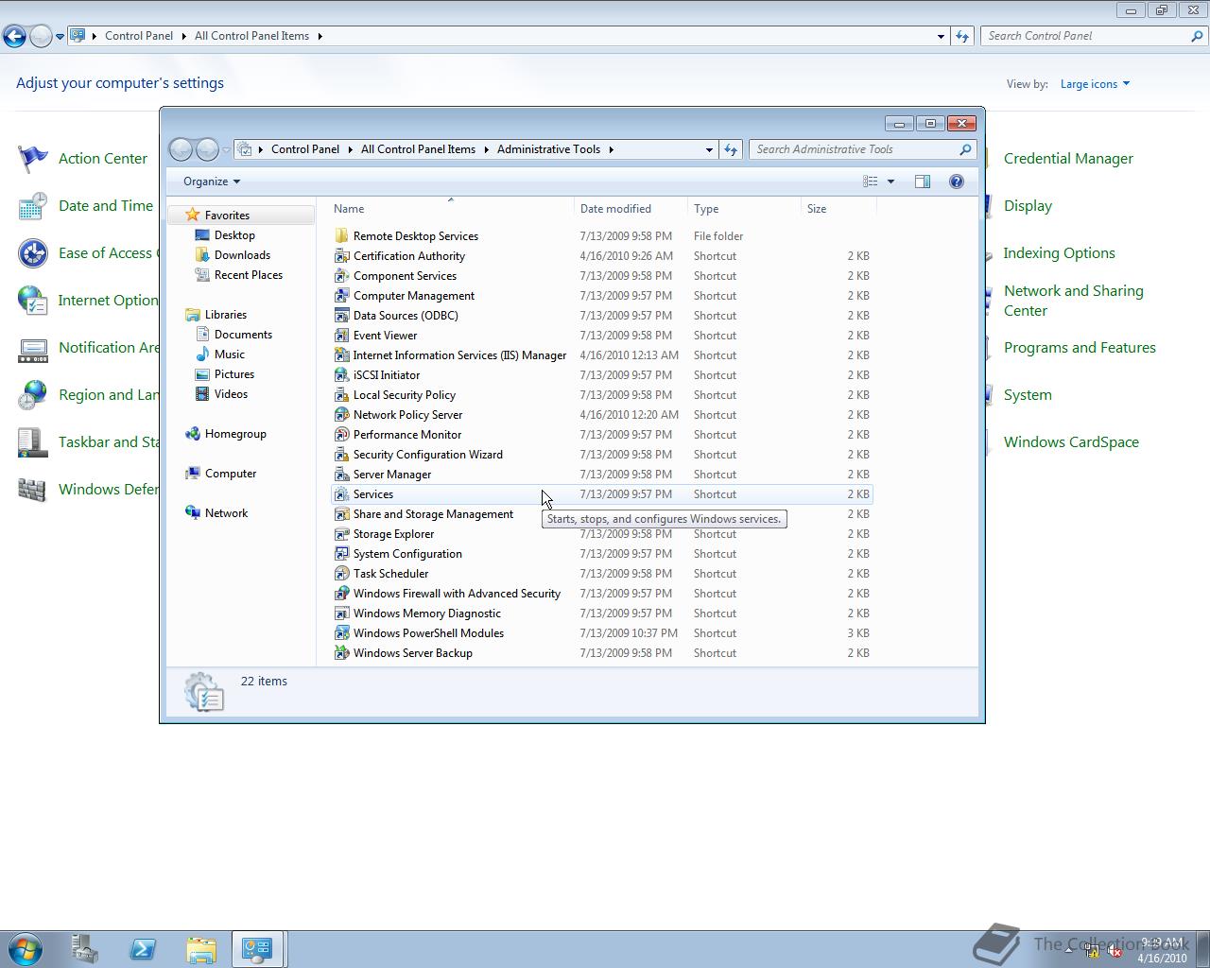1210x968 pixels.
Task: Select Libraries in the navigation pane
Action: tap(226, 315)
